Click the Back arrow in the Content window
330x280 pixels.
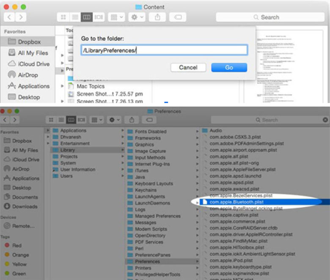pos(9,17)
